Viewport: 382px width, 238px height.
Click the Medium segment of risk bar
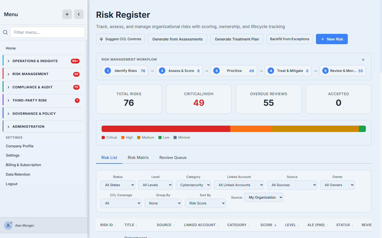coord(315,129)
